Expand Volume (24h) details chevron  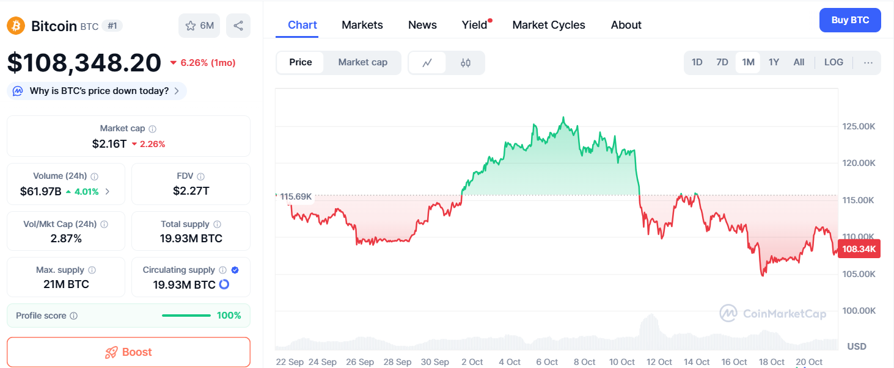click(108, 191)
